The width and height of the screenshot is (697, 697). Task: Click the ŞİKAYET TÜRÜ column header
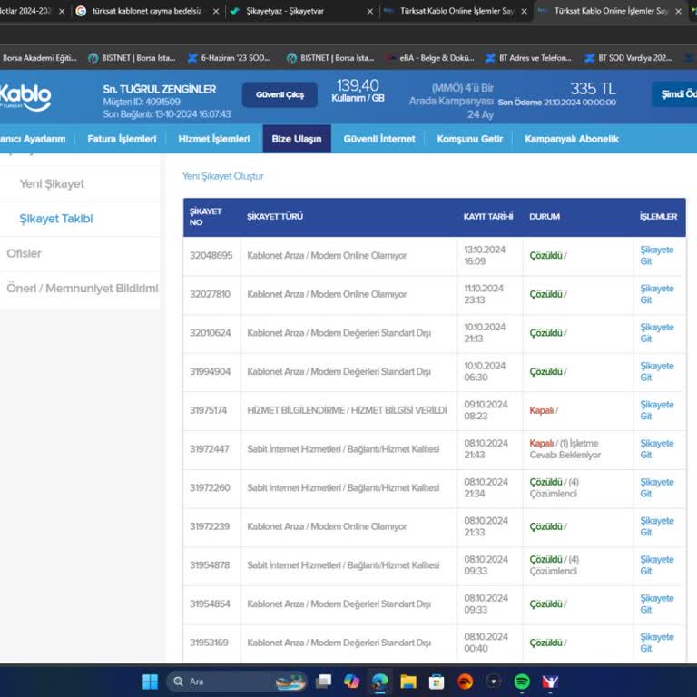click(275, 217)
